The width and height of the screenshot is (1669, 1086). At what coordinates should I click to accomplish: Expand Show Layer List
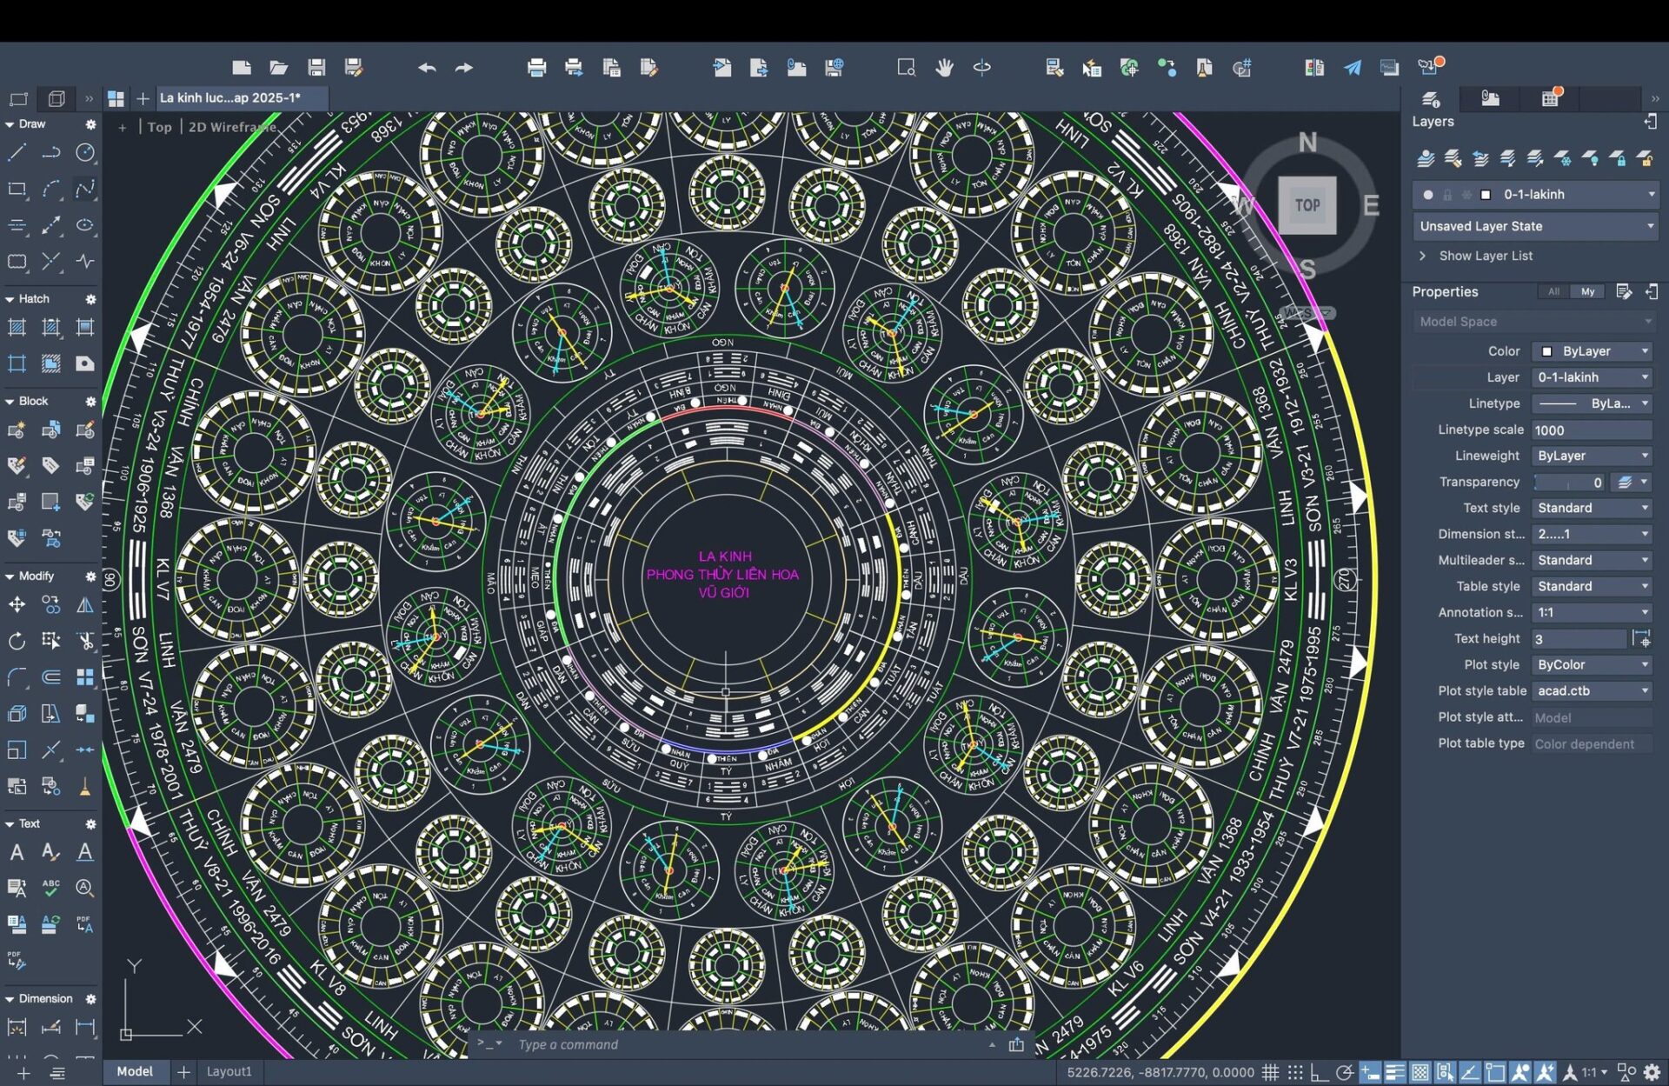(x=1485, y=256)
